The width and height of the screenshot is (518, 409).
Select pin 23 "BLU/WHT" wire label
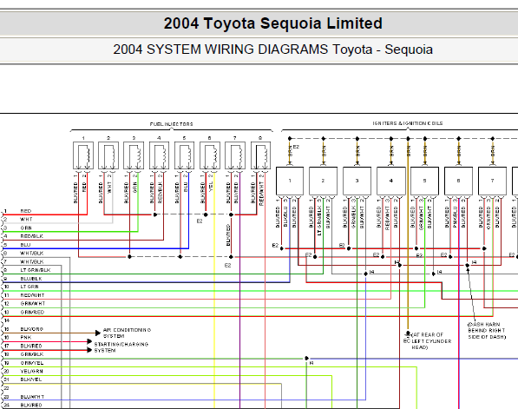32,397
